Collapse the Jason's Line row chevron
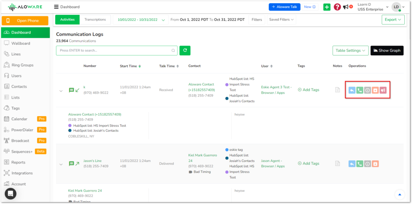The width and height of the screenshot is (412, 204). tap(61, 164)
